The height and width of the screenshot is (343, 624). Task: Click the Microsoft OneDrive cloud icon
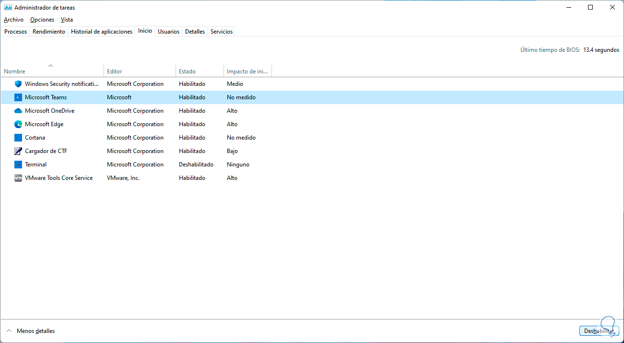tap(18, 111)
